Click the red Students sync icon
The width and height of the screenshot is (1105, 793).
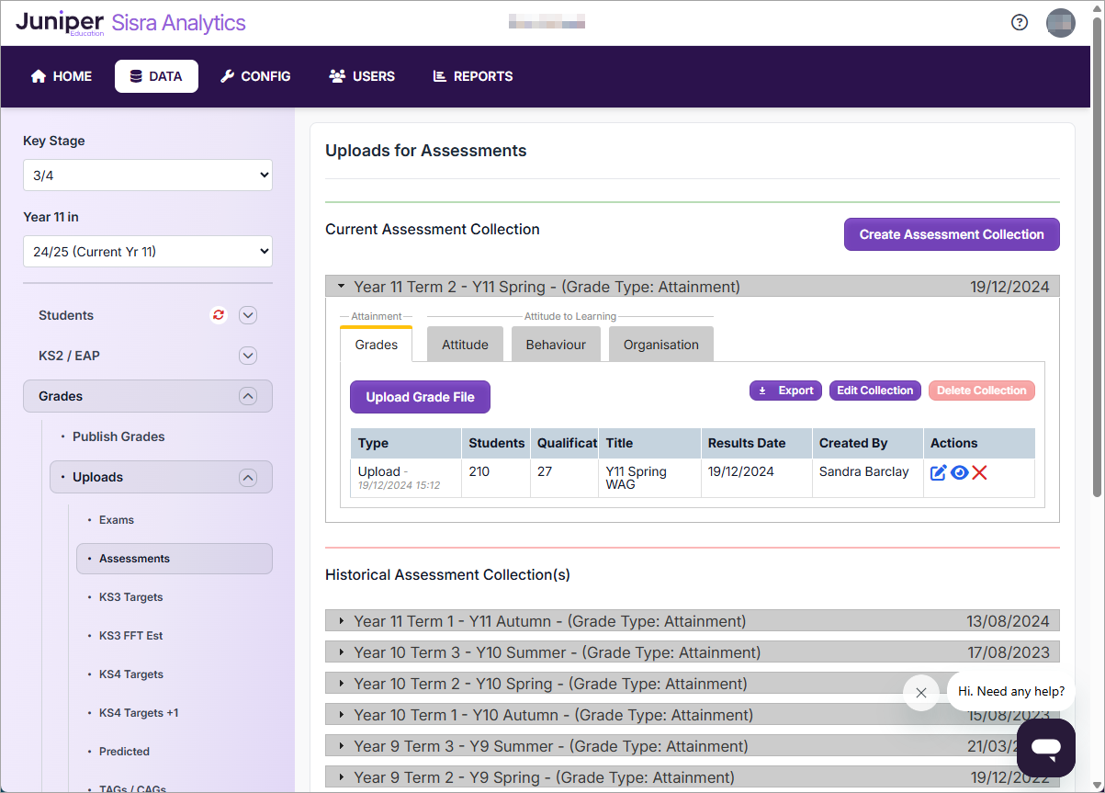[219, 315]
